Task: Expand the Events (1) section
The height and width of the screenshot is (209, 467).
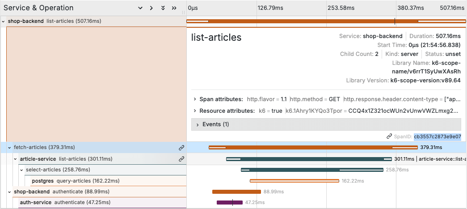Action: [x=197, y=124]
